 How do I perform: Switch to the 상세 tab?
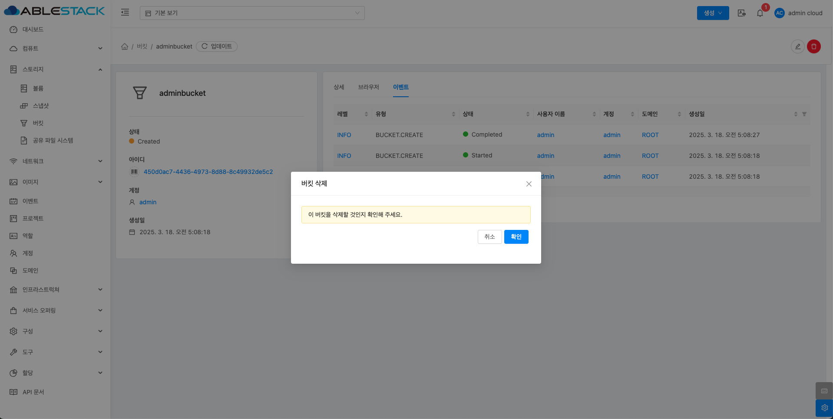tap(339, 87)
